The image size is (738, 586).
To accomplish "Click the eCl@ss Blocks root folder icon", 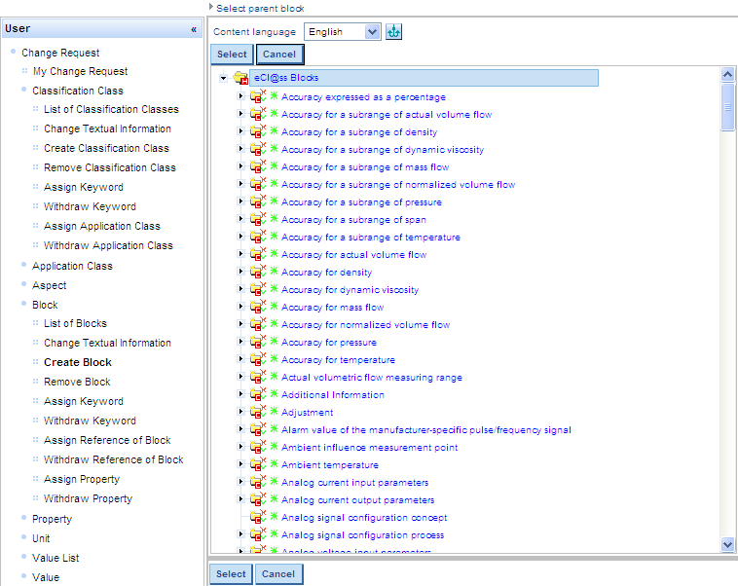I will pyautogui.click(x=240, y=78).
